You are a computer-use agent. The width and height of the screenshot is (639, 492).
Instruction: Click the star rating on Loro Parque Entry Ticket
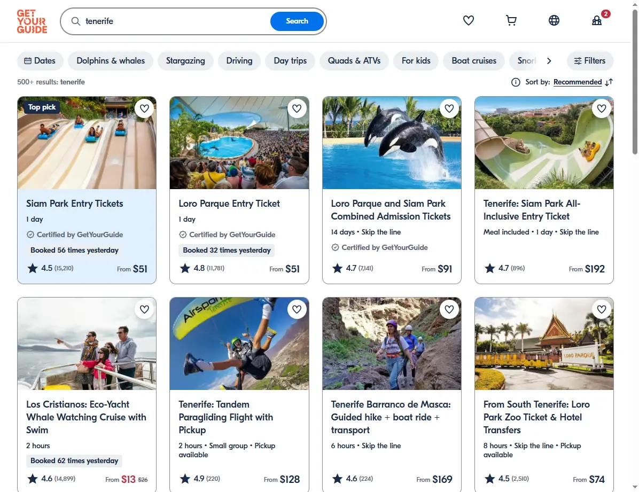tap(185, 268)
